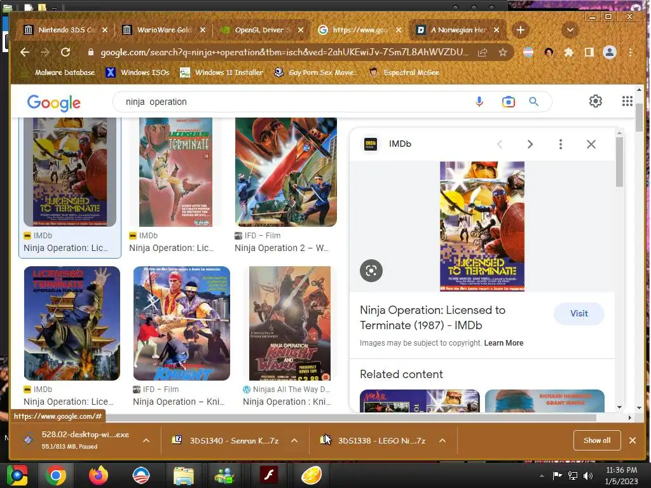Open the Windows 11 Installer bookmark
This screenshot has height=488, width=651.
click(222, 72)
